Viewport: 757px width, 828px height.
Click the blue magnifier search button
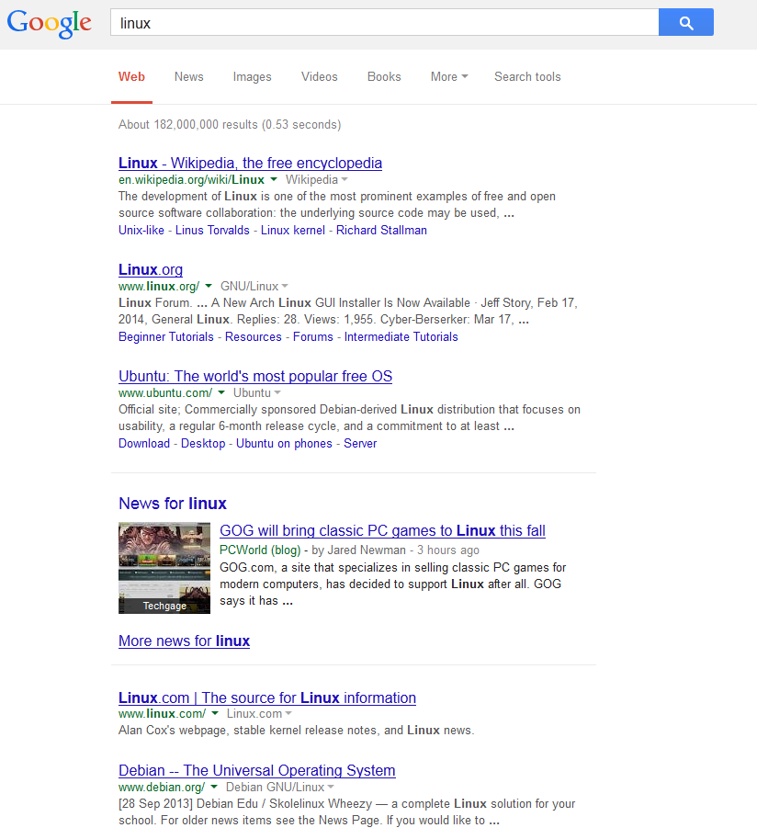pyautogui.click(x=685, y=21)
